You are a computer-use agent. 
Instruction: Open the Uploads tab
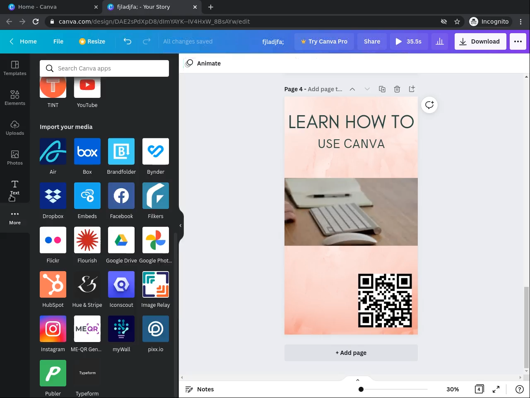(x=15, y=128)
